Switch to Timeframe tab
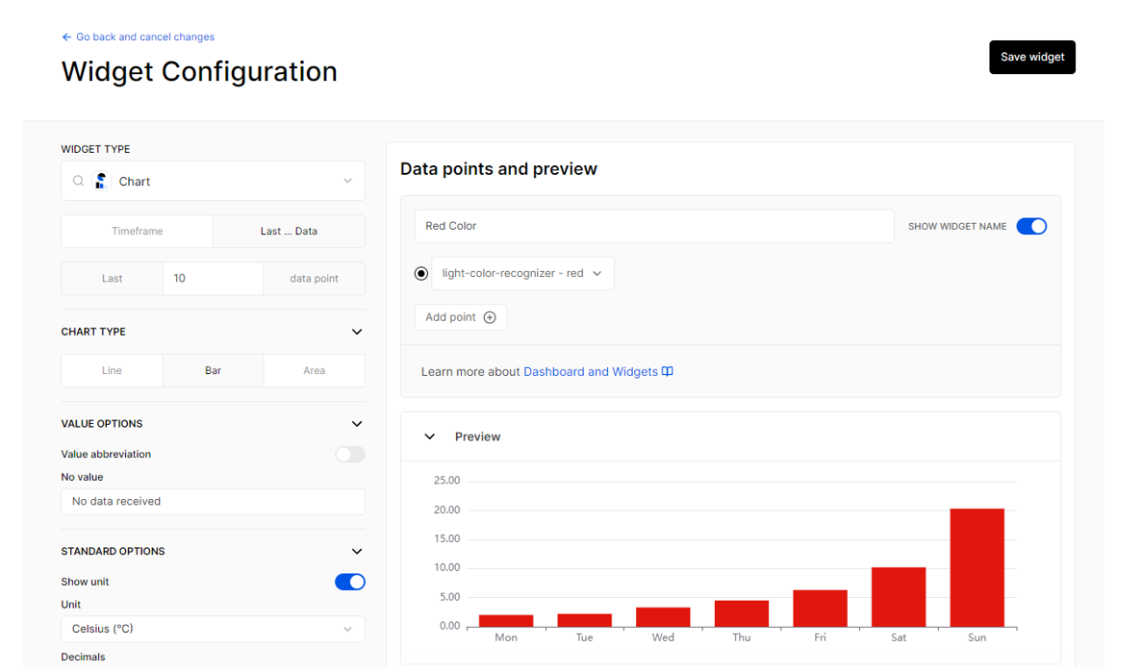 (137, 231)
